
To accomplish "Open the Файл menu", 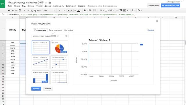I will coord(10,6).
